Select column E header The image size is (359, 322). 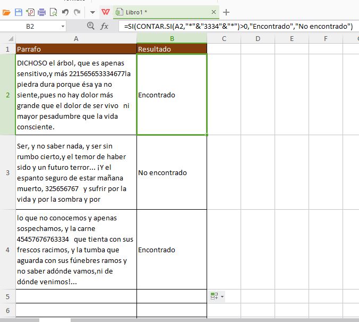pos(292,38)
